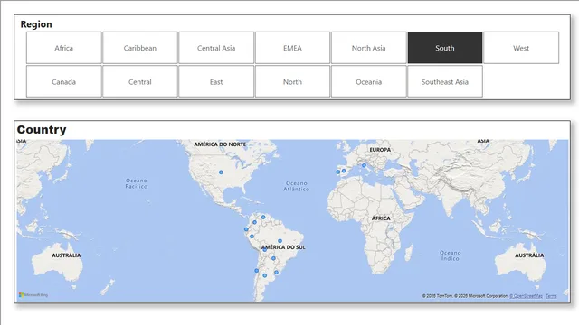Choose the Caribbean region slicer tile

(140, 48)
